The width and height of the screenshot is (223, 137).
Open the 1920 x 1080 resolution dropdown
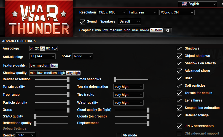tap(111, 12)
